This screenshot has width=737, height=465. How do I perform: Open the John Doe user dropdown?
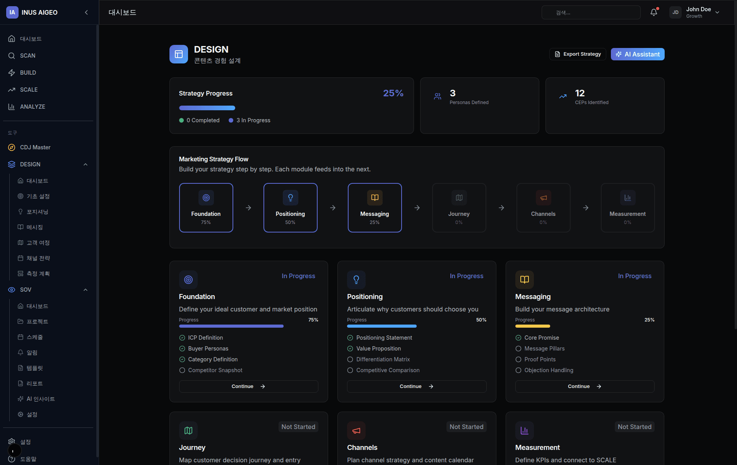click(x=717, y=12)
